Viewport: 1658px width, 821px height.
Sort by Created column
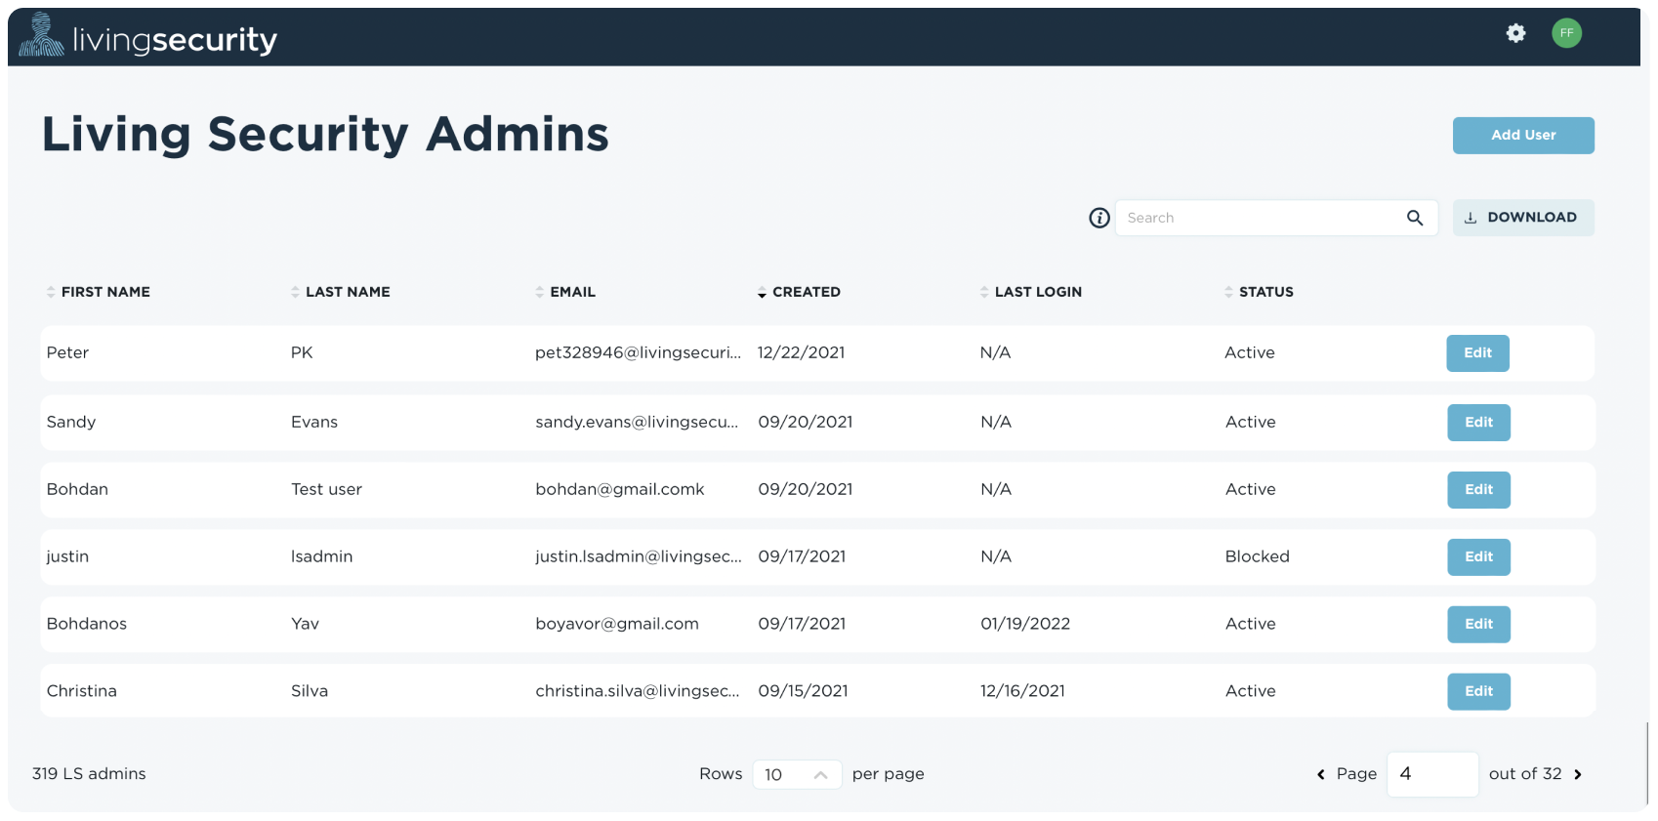point(799,292)
